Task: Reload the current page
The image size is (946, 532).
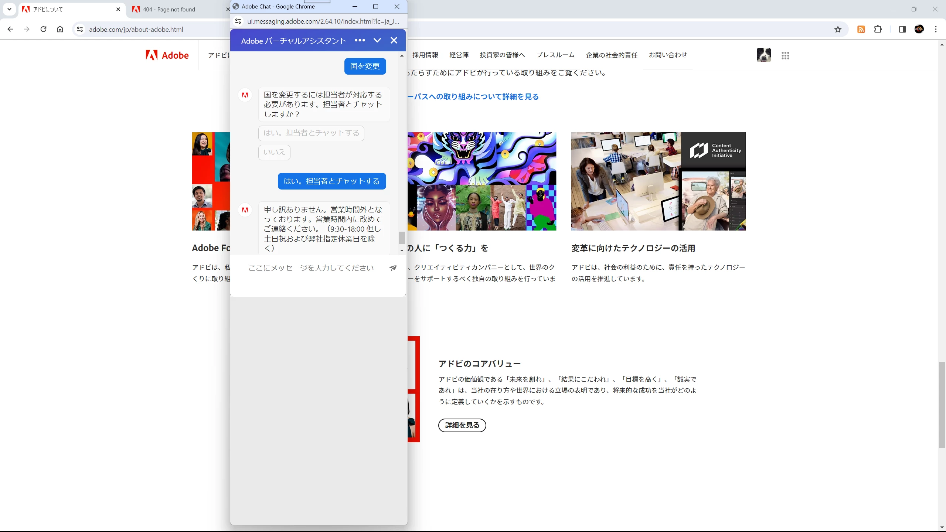Action: click(x=43, y=29)
